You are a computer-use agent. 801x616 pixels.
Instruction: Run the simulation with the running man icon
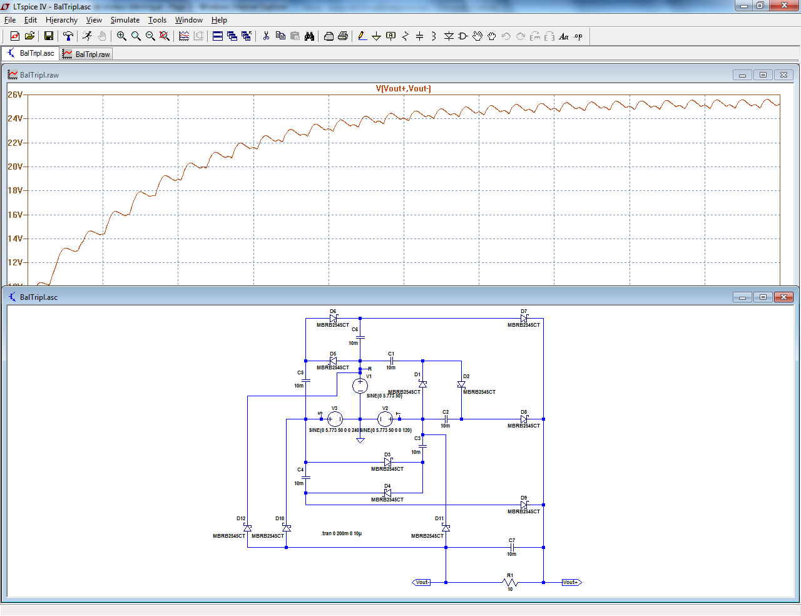coord(87,36)
